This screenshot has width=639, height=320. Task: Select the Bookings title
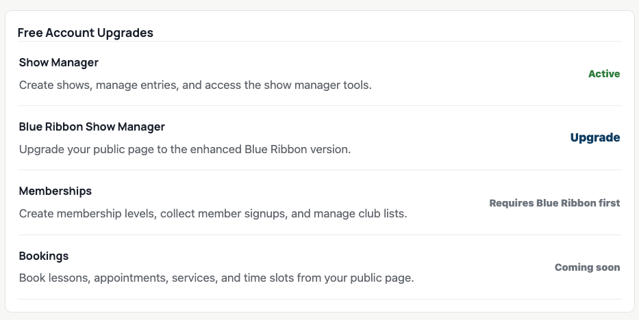(x=44, y=256)
